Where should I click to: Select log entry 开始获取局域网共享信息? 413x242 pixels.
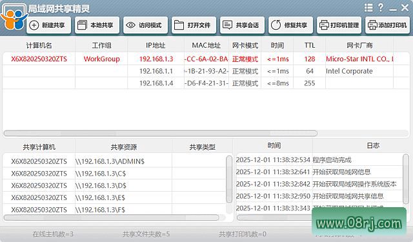pos(319,196)
